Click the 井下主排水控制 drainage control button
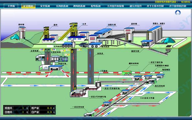192x120 pixels. (x=155, y=5)
